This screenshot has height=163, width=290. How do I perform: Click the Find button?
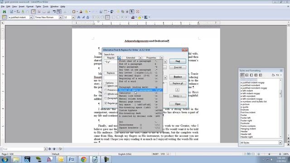pos(178,61)
